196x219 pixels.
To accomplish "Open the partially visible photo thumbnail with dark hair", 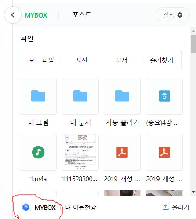I will click(x=122, y=193).
